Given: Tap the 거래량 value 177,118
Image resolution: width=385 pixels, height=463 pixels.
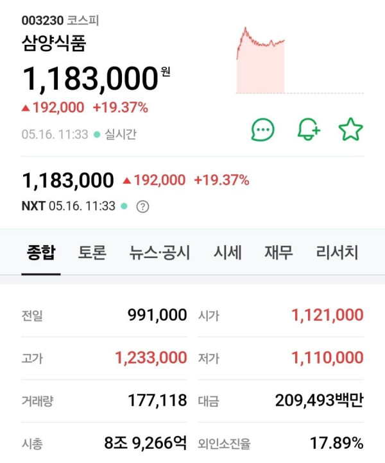Looking at the screenshot, I should coord(157,401).
